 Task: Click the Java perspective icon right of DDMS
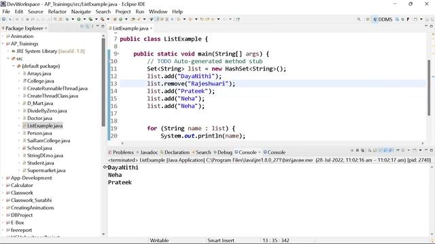(x=397, y=20)
